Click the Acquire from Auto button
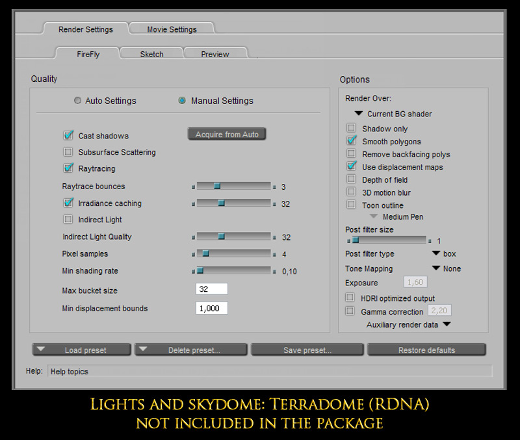The image size is (520, 440). point(227,134)
